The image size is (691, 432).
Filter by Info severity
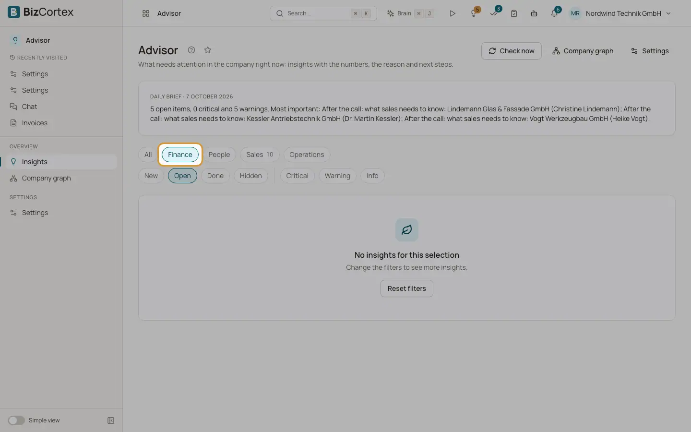click(x=372, y=176)
